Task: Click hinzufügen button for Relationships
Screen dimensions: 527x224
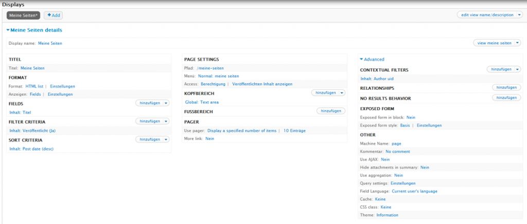Action: pos(506,88)
